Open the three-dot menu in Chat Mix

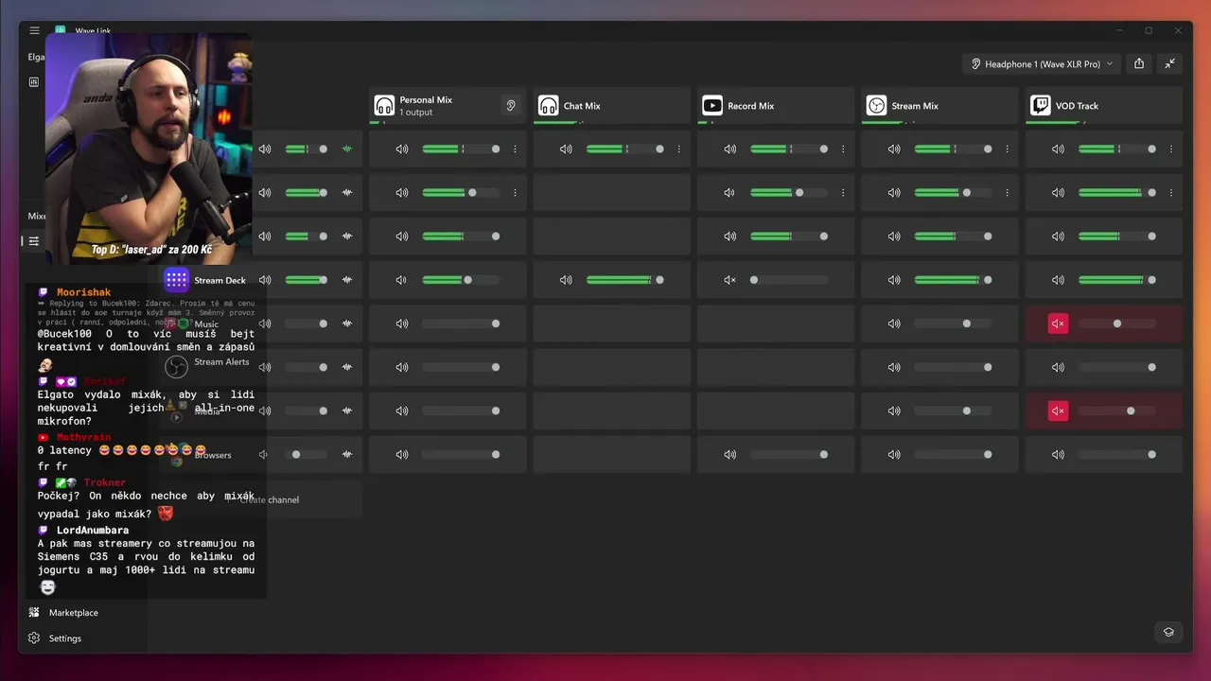click(678, 148)
